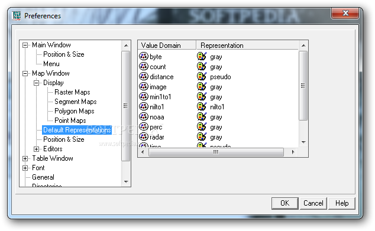Click the Representation column header

point(247,45)
